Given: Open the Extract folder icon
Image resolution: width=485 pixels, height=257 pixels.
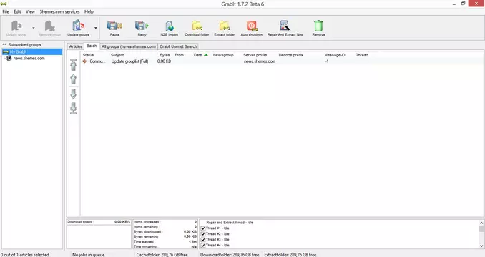Looking at the screenshot, I should (225, 26).
